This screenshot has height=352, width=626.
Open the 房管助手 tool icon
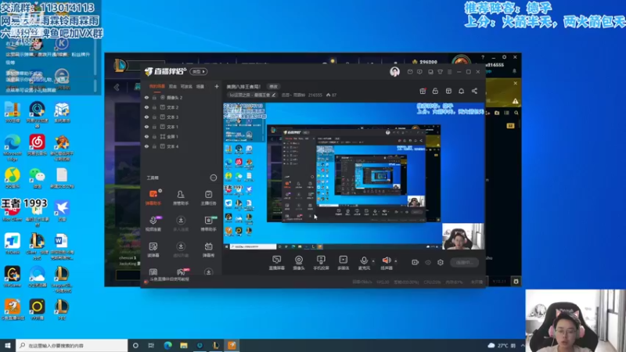coord(181,198)
